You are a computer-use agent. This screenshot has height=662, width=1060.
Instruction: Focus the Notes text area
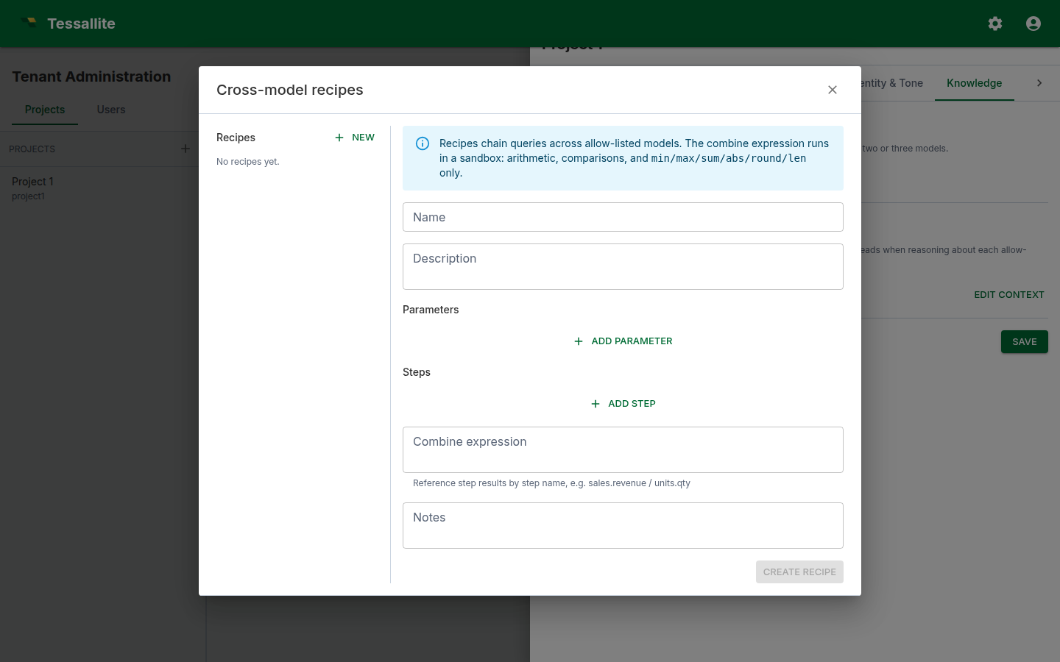pos(623,525)
